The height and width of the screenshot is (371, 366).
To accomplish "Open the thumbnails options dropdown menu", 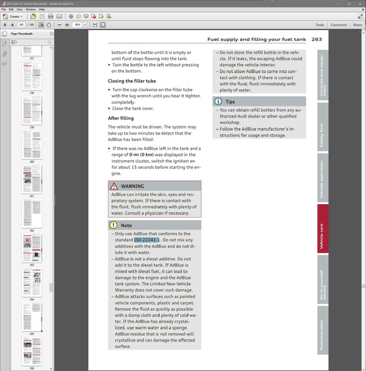I will [x=14, y=42].
